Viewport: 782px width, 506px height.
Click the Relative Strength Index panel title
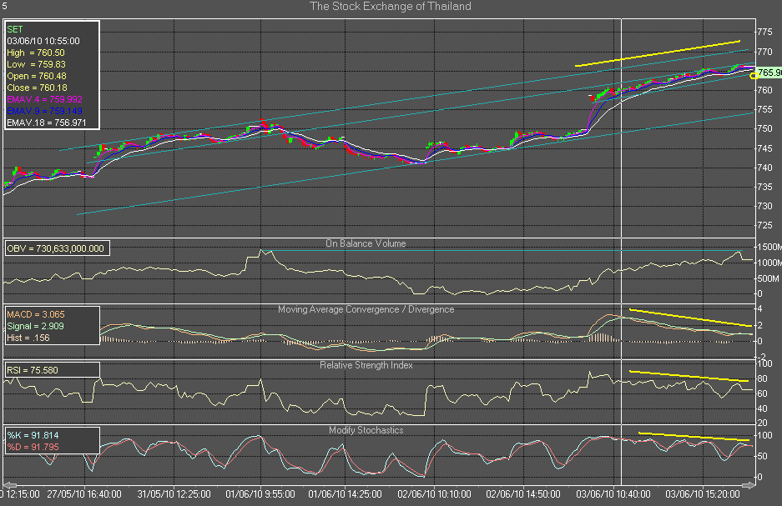point(366,365)
